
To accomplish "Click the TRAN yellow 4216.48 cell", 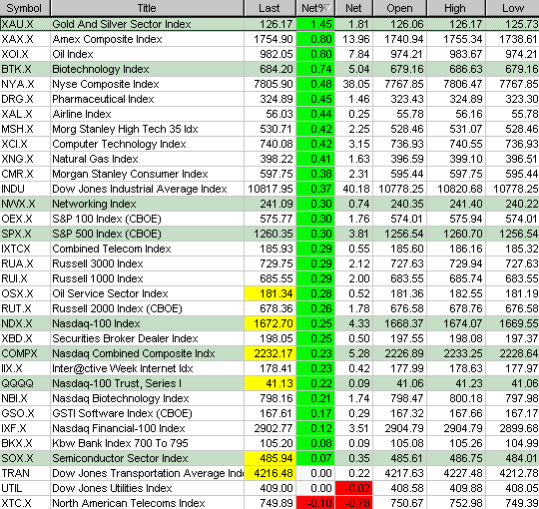I will 270,473.
